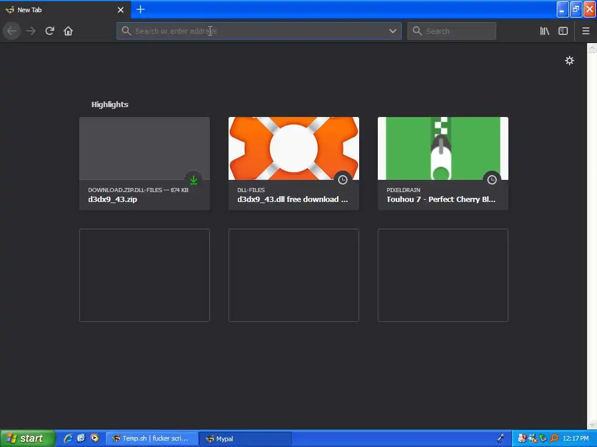The image size is (597, 447).
Task: Click the DLL-FILES source label
Action: (x=251, y=190)
